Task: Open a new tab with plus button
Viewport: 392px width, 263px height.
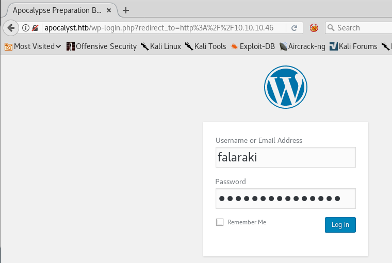Action: pyautogui.click(x=126, y=10)
